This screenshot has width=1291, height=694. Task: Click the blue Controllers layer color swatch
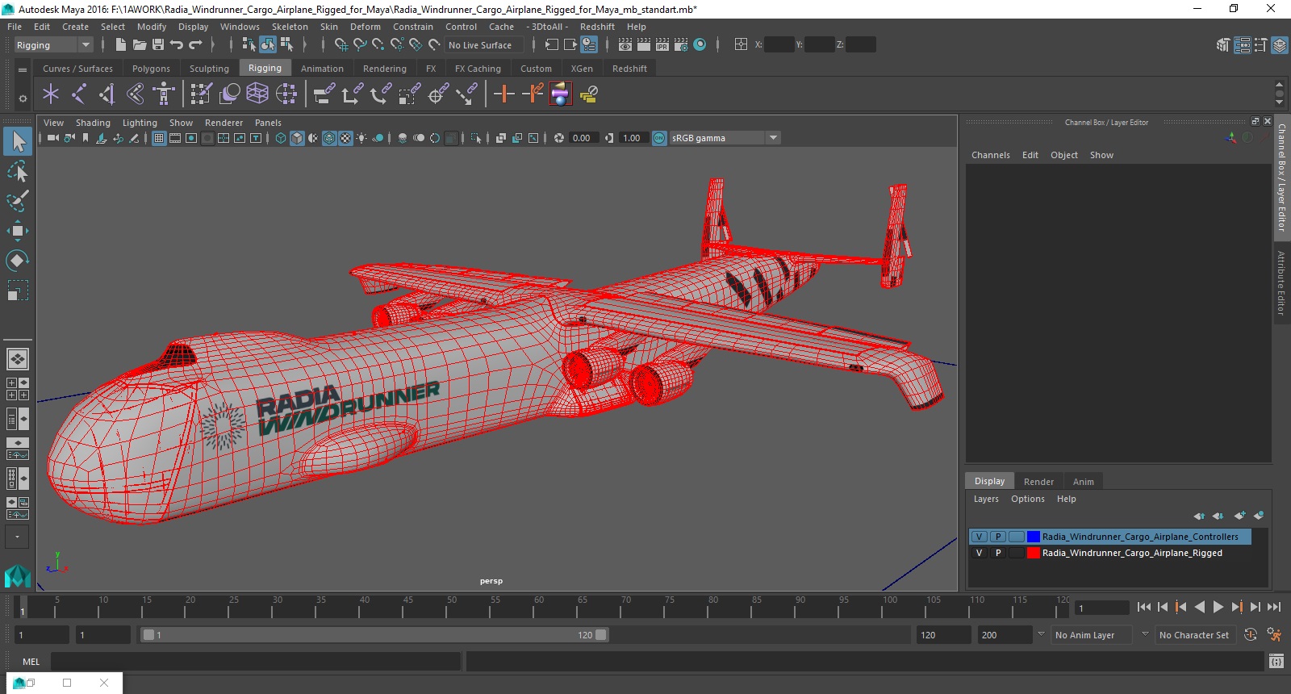coord(1033,537)
